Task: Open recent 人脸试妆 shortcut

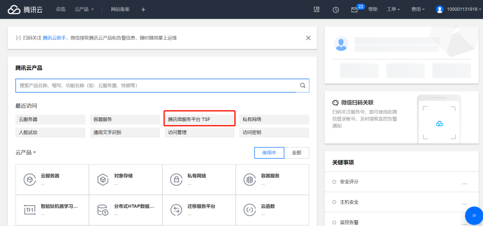Action: click(x=51, y=133)
